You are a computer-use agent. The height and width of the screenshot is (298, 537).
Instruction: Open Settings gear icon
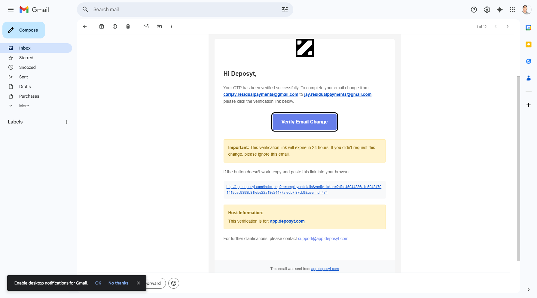[x=487, y=10]
